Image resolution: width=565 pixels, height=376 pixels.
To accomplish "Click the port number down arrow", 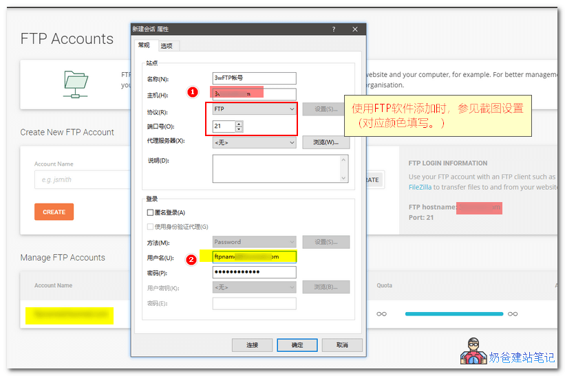I will click(x=239, y=129).
